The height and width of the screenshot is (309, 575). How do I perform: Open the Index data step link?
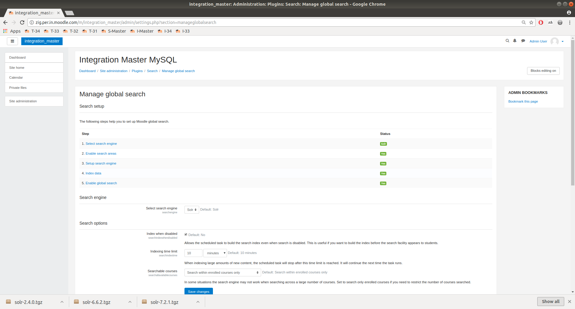pos(93,173)
